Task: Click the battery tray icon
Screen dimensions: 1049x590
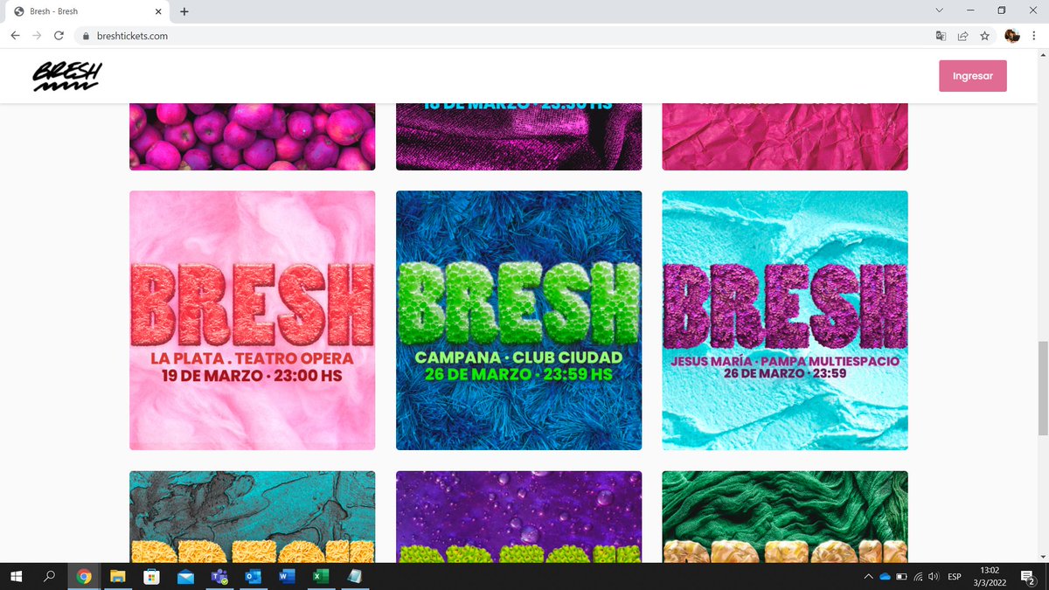Action: pos(901,576)
